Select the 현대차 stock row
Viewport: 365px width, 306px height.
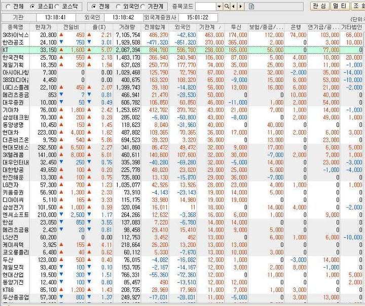coord(182,133)
